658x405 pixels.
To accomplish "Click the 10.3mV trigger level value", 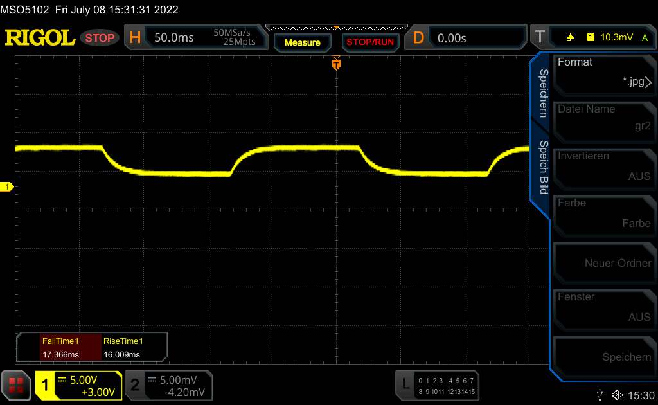I will click(616, 37).
